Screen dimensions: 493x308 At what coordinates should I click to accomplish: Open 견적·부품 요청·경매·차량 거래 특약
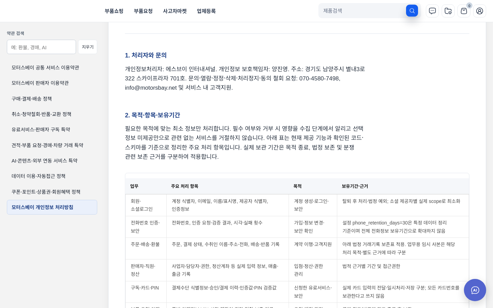tap(52, 145)
